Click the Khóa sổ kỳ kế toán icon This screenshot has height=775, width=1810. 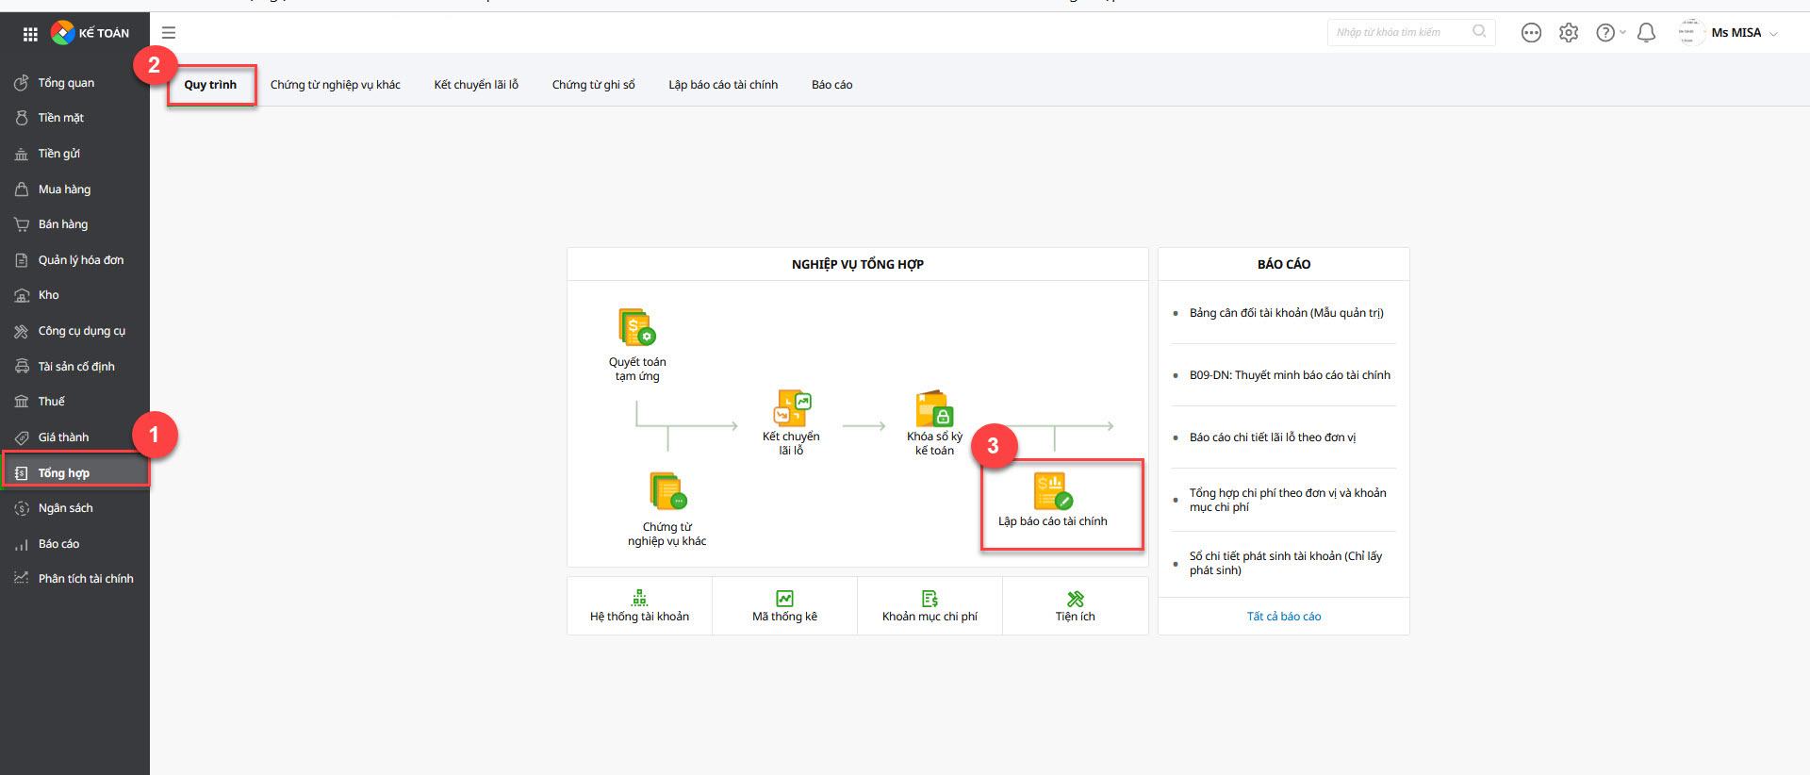(934, 409)
